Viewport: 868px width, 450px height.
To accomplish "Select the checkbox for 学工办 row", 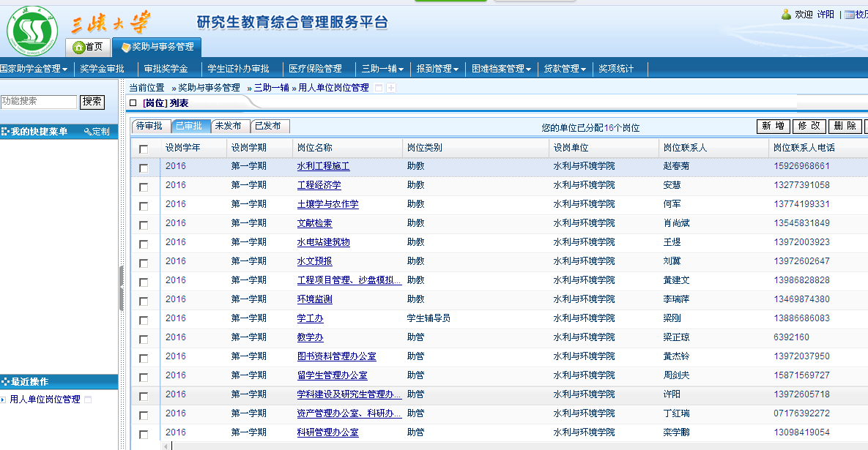I will [x=144, y=320].
